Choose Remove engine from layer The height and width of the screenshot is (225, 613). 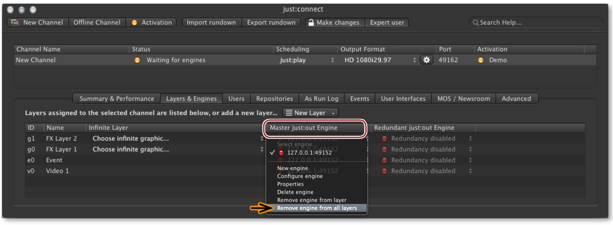point(316,200)
